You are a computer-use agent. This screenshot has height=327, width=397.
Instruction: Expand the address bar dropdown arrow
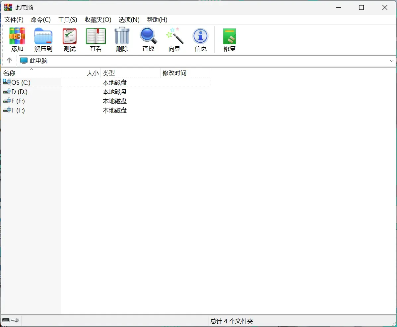coord(391,61)
